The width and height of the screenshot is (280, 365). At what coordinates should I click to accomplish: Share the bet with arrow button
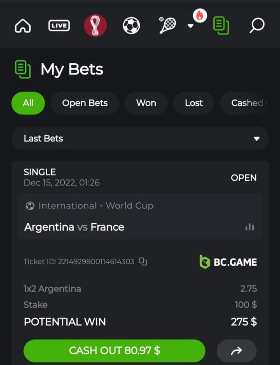tap(237, 350)
